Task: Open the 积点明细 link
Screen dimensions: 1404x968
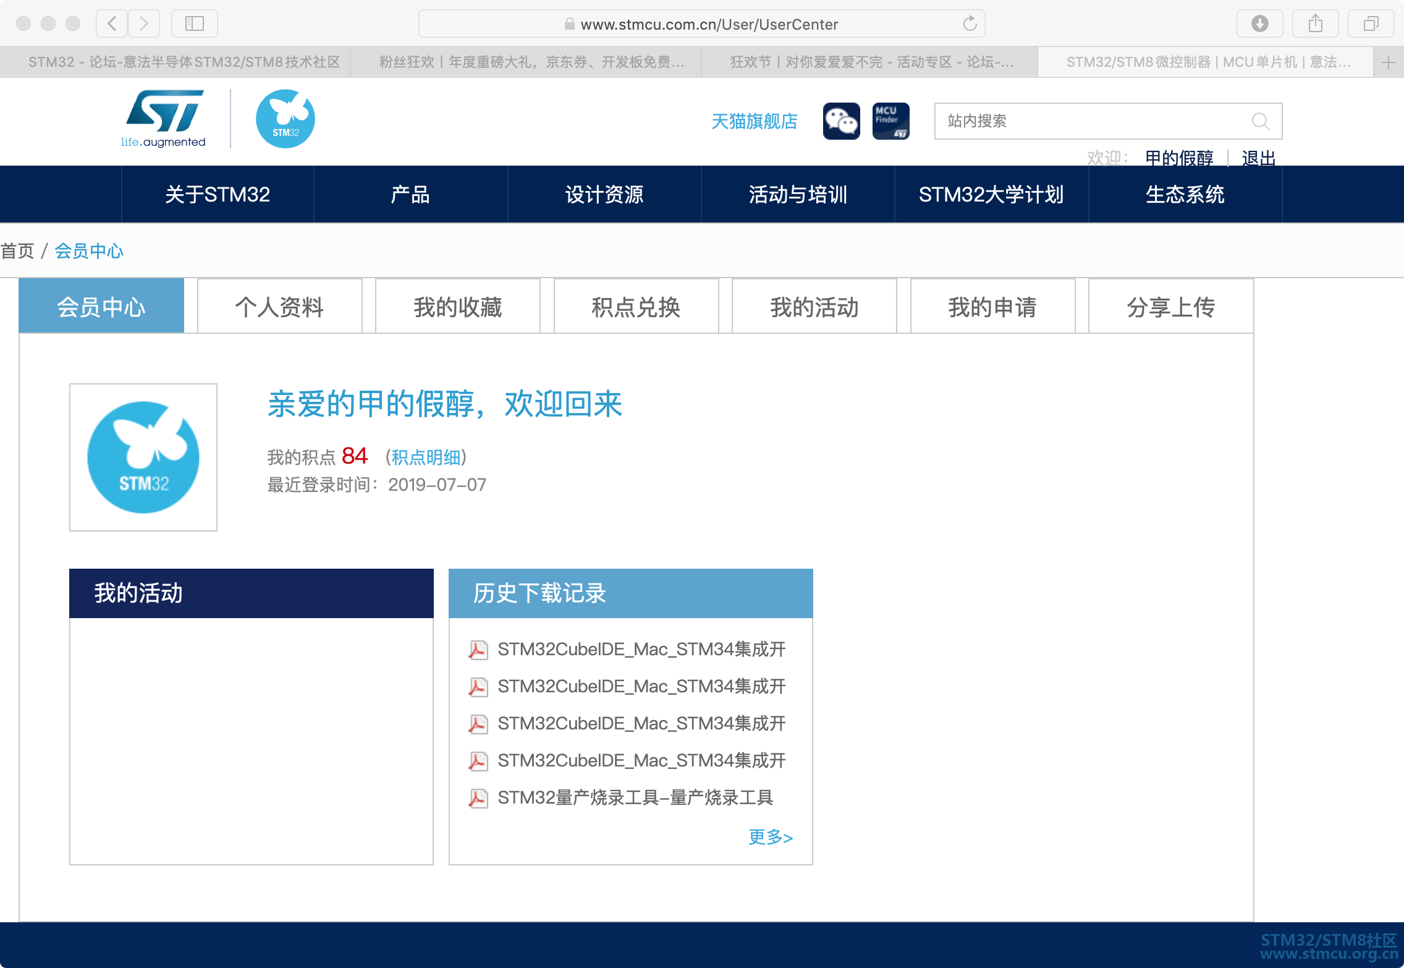Action: (426, 457)
